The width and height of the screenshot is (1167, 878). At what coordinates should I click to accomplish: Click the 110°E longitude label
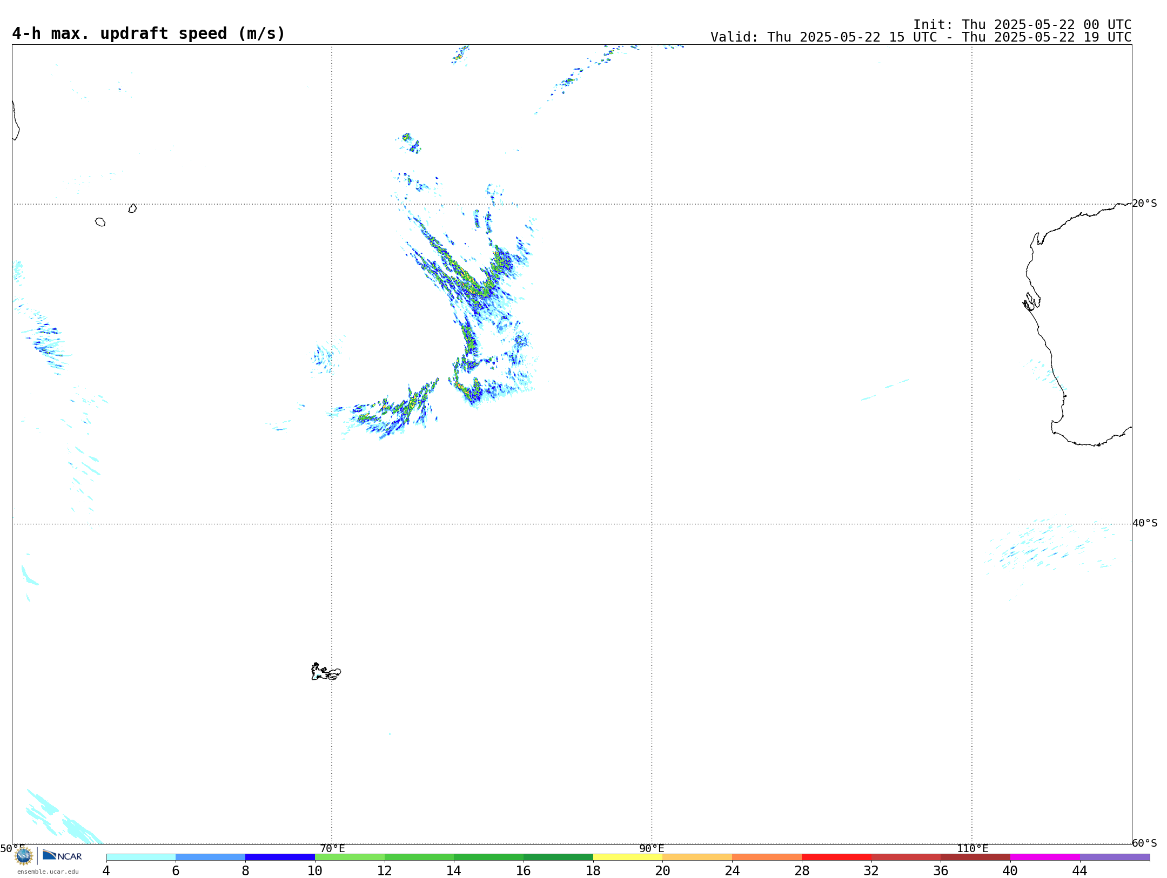pos(972,848)
